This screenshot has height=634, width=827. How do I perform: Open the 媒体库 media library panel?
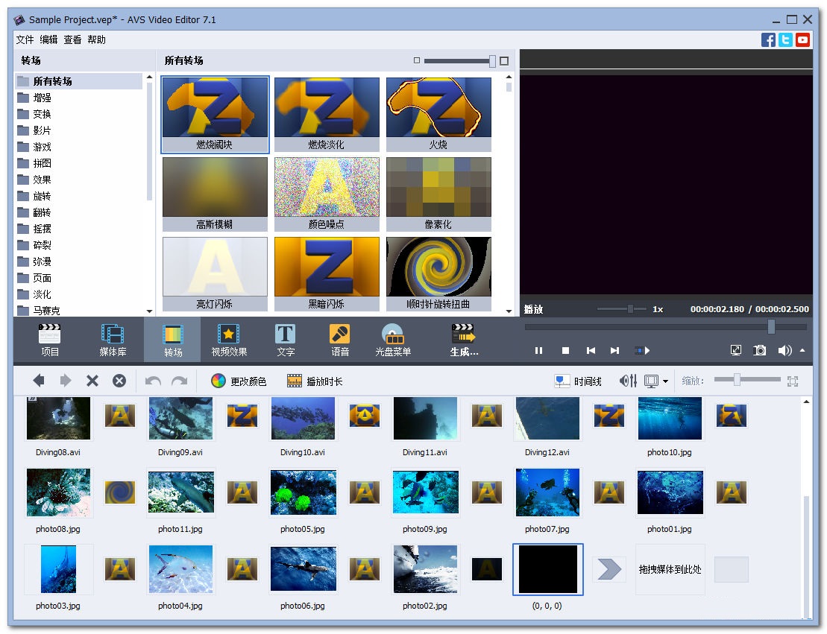click(x=113, y=340)
